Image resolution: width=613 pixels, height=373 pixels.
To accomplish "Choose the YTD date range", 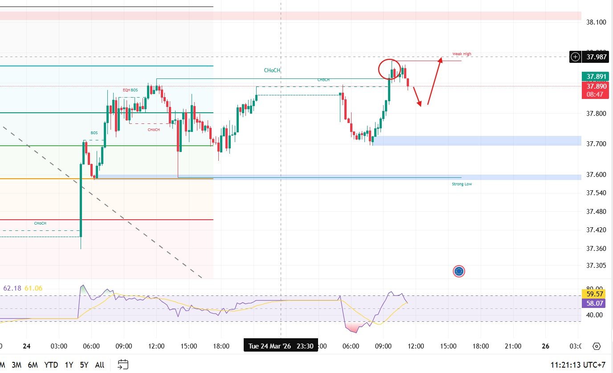I will click(51, 365).
